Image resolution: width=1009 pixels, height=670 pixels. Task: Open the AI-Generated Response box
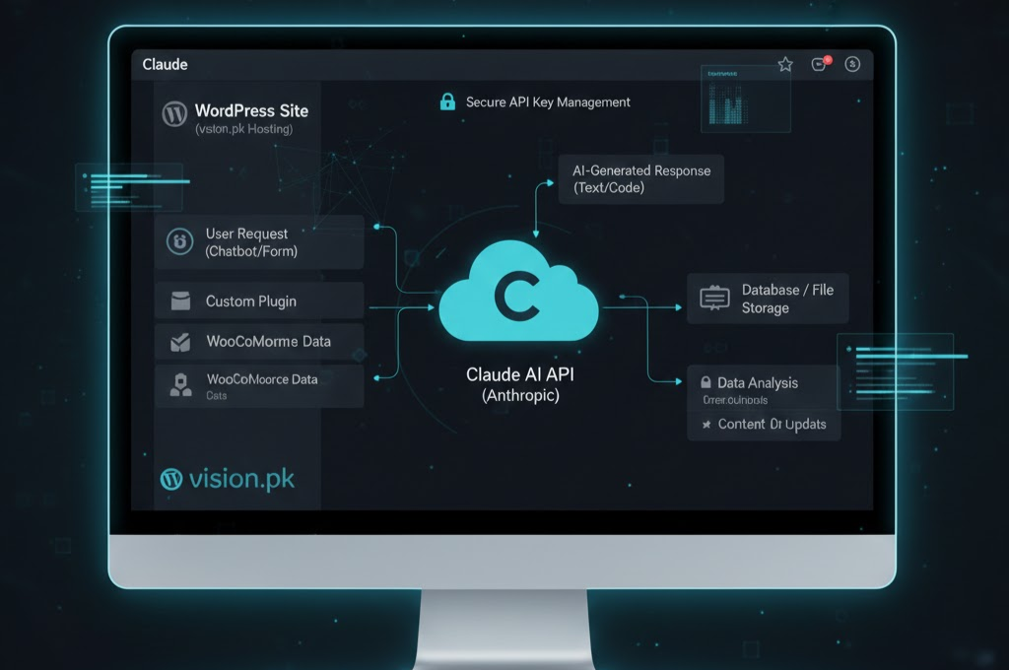(640, 178)
